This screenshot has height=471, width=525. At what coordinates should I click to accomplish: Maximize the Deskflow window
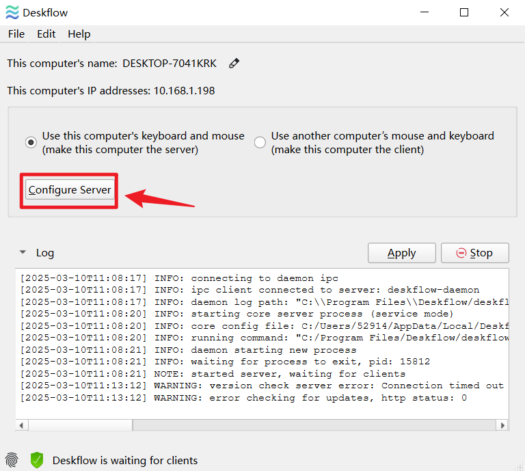coord(464,12)
